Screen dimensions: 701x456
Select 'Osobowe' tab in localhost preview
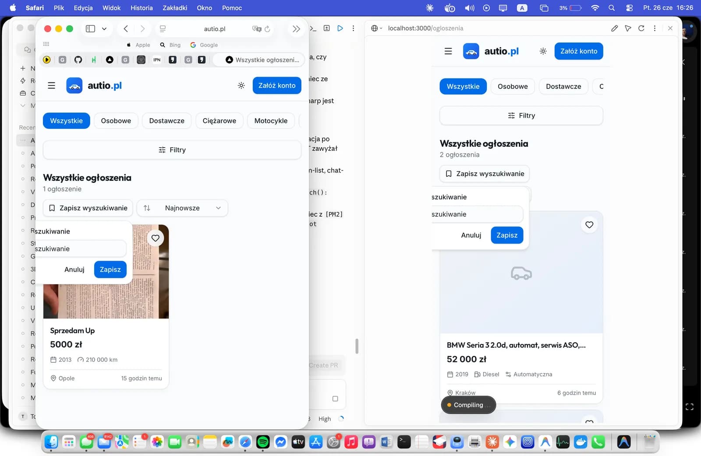tap(513, 87)
